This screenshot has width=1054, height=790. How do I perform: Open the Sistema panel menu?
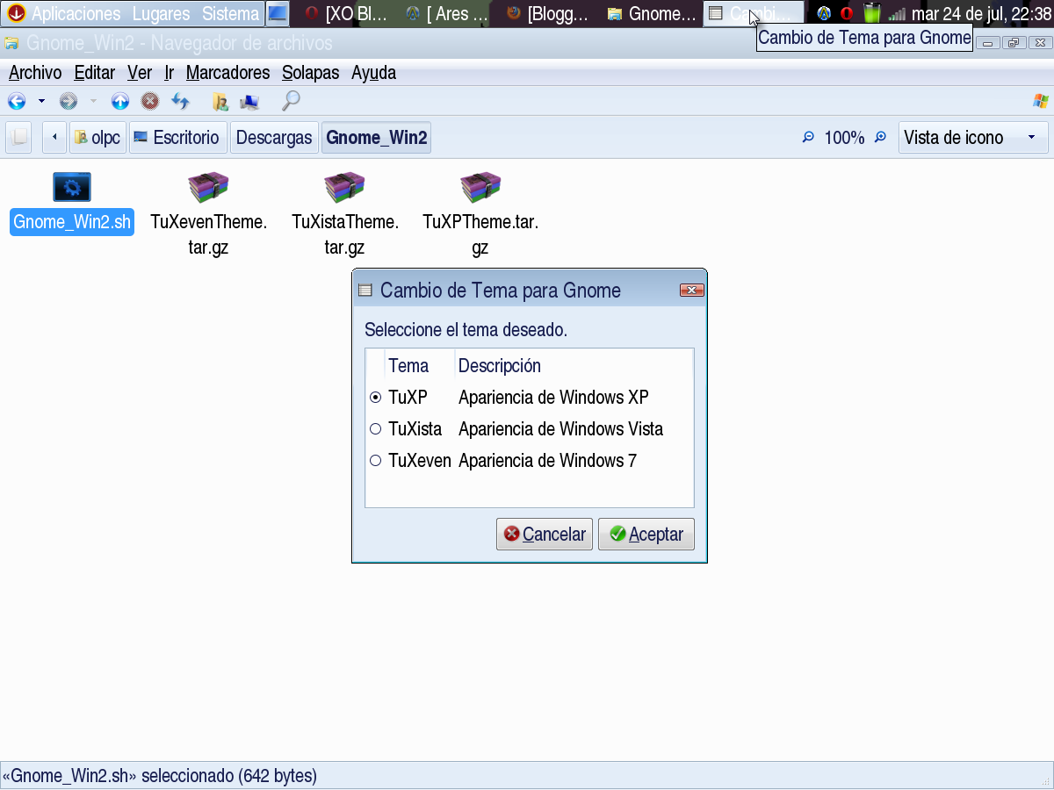230,14
